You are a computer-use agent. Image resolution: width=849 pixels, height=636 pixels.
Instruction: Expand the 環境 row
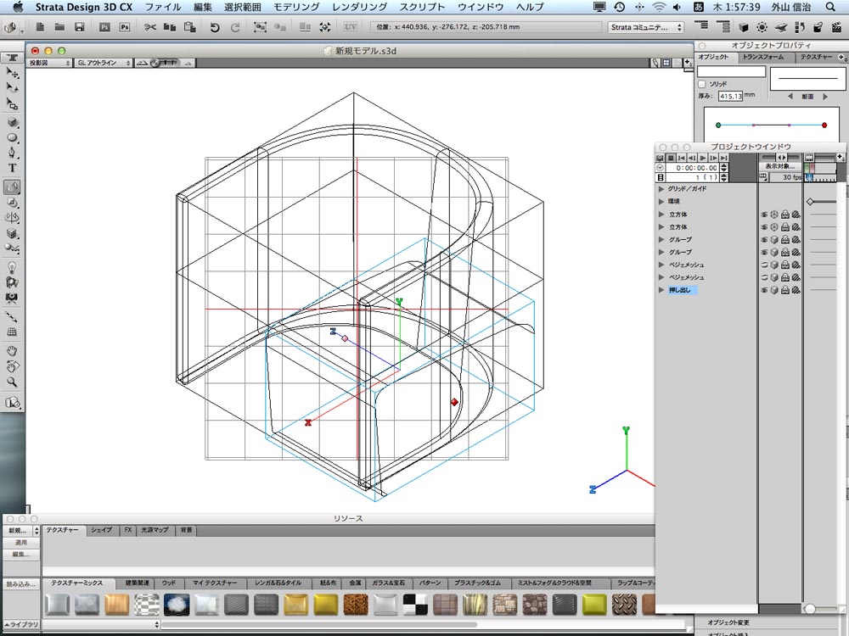pyautogui.click(x=661, y=202)
